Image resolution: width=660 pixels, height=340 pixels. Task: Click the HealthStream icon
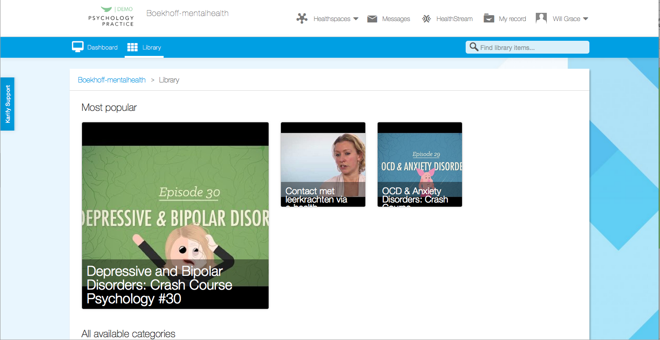click(x=427, y=19)
